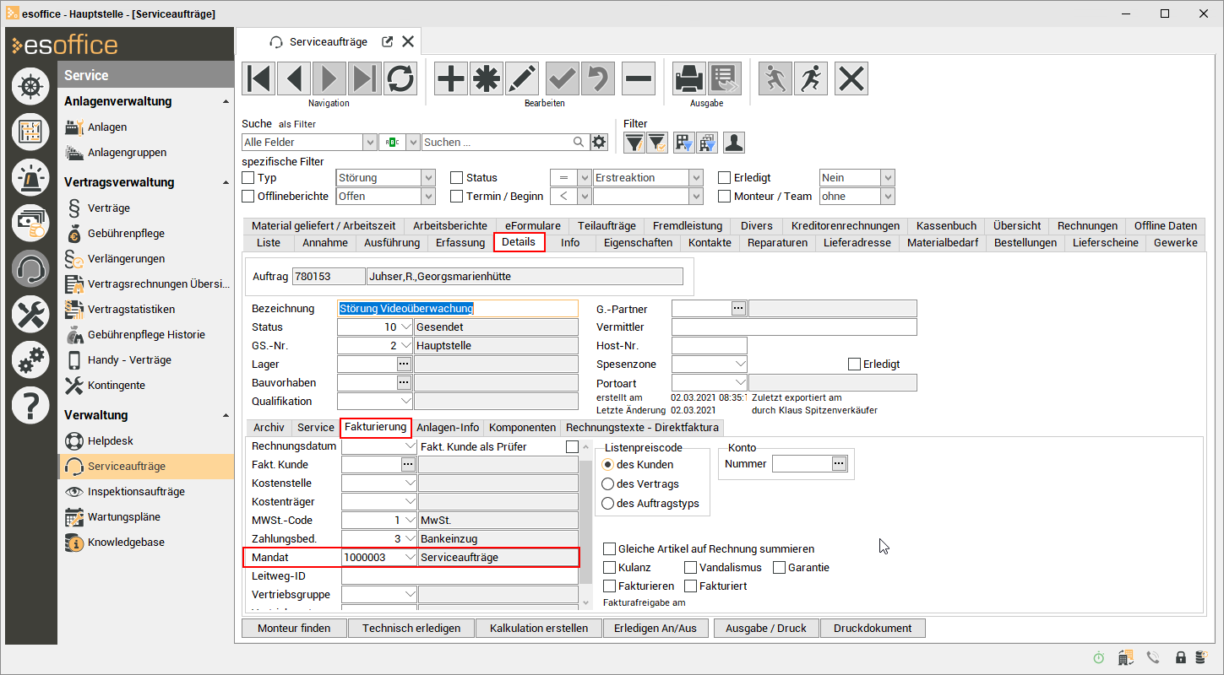Edit the record with pencil icon
This screenshot has height=675, width=1224.
coord(522,78)
